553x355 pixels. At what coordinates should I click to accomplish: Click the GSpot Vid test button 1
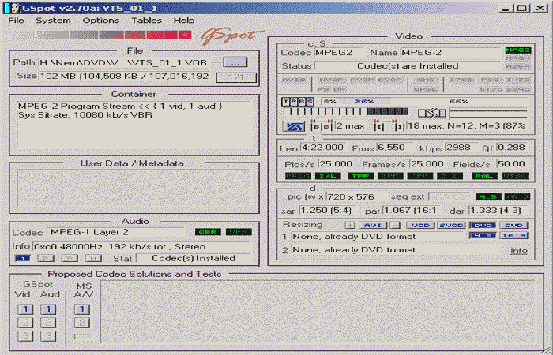coord(26,309)
